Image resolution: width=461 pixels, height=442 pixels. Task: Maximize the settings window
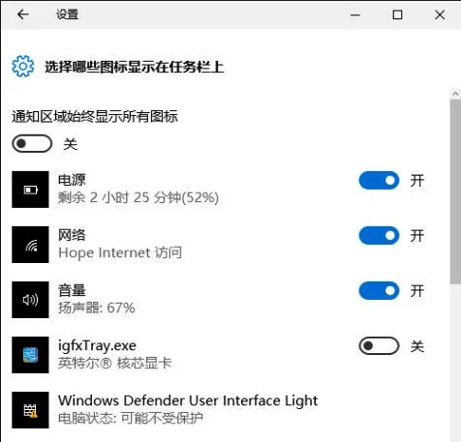pyautogui.click(x=397, y=15)
